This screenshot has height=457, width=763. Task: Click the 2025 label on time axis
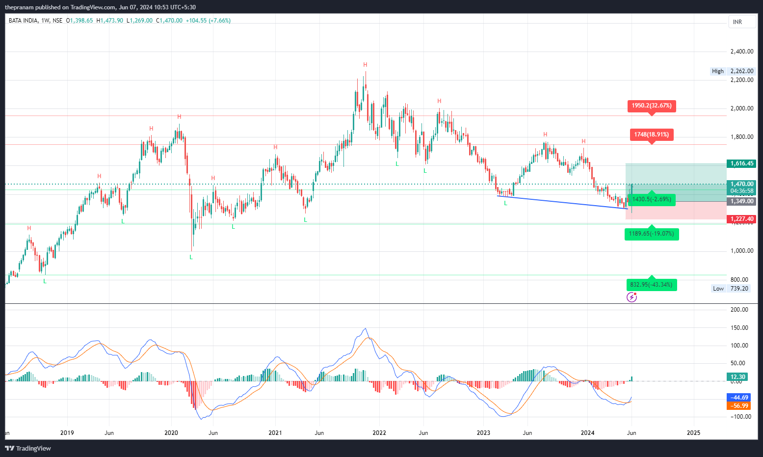click(x=693, y=433)
